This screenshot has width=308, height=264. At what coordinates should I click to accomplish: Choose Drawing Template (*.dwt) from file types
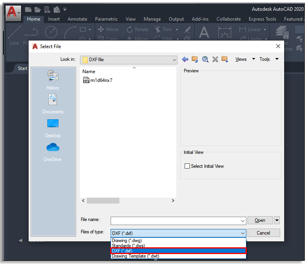[178, 256]
